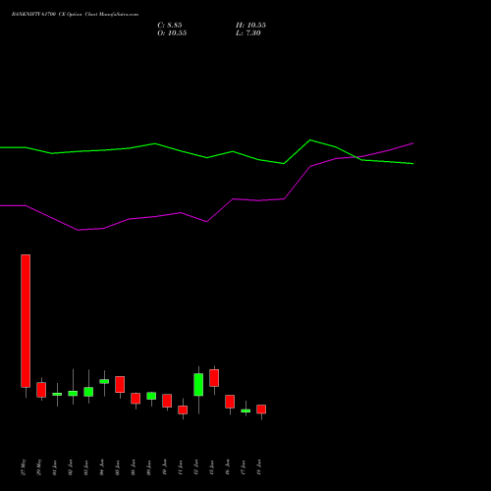
Task: Click the red candle for 16 Jun
Action: [230, 402]
